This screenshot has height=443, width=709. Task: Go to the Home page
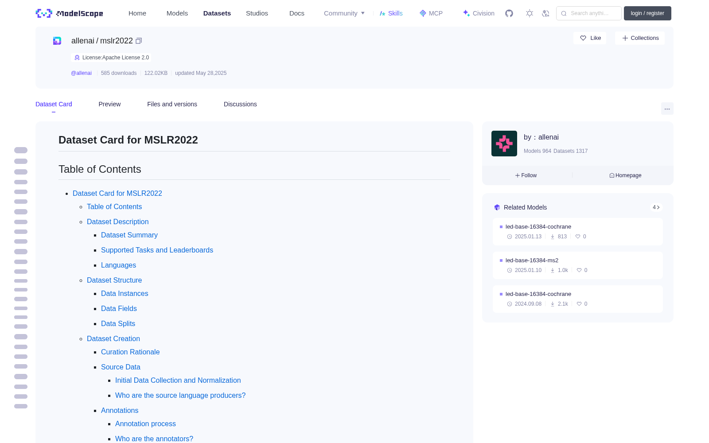137,13
